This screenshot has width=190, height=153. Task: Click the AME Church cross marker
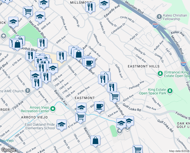(x=28, y=91)
